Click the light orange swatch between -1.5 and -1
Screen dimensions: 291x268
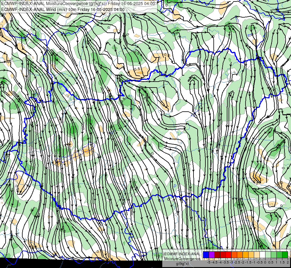[x=251, y=255]
